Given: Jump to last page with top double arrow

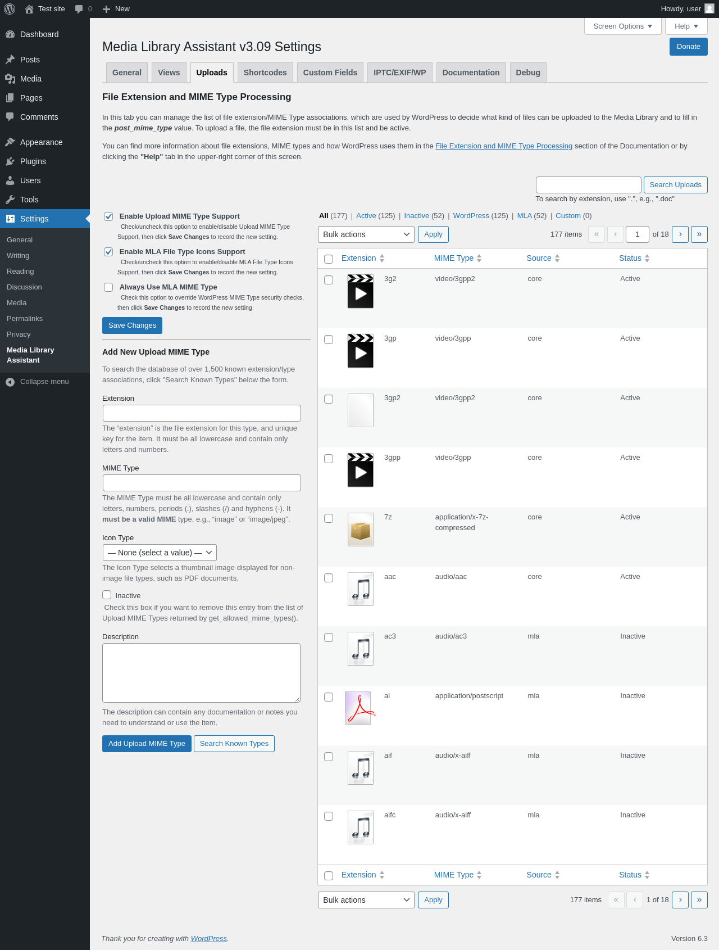Looking at the screenshot, I should click(x=699, y=234).
